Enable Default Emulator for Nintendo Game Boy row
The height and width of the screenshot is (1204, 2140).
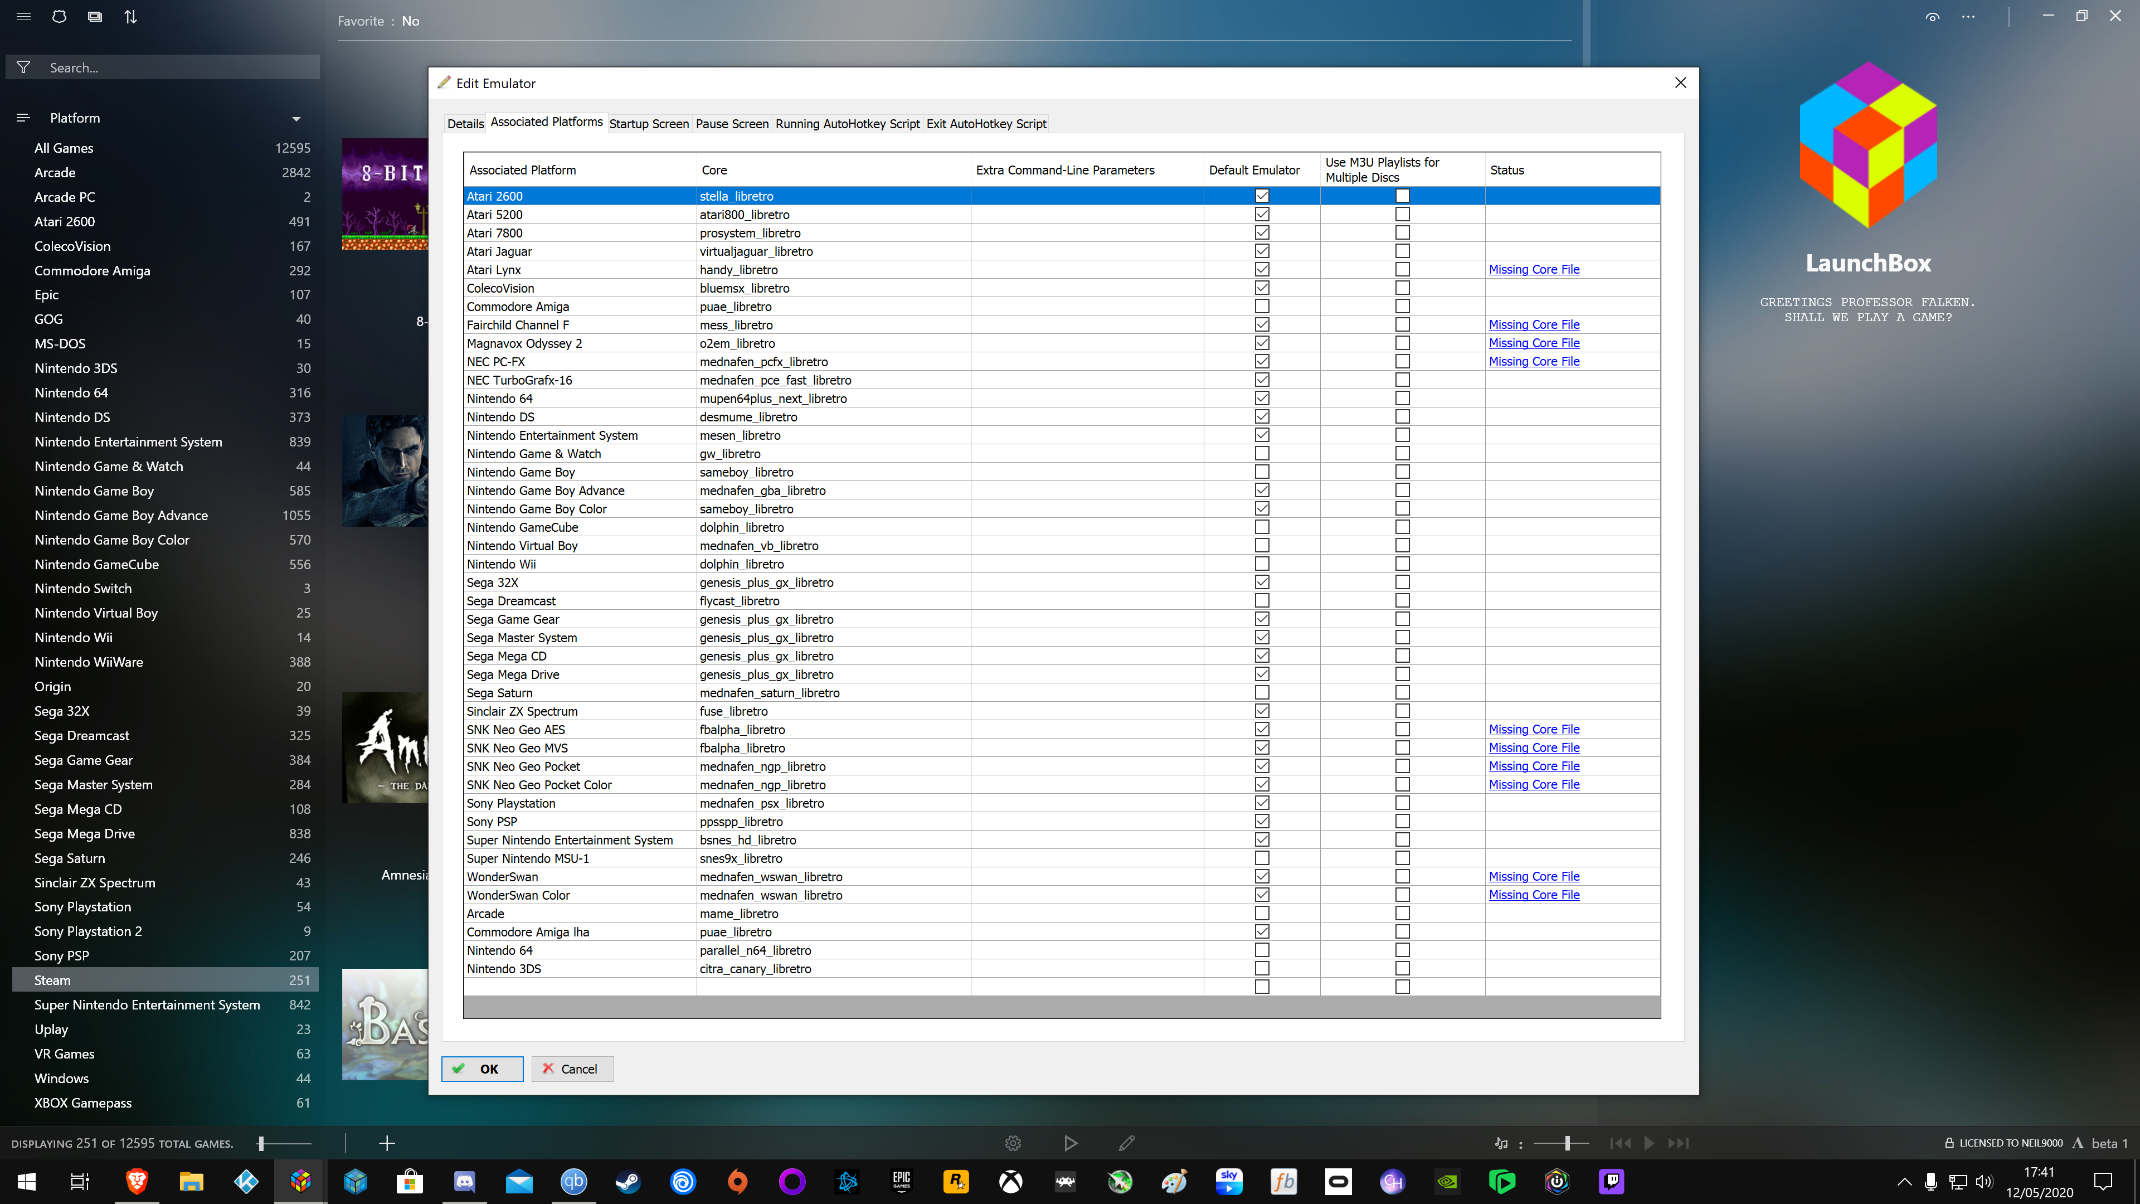1262,472
